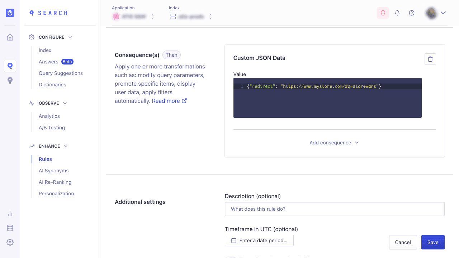Go to the Home icon in left rail

(10, 37)
